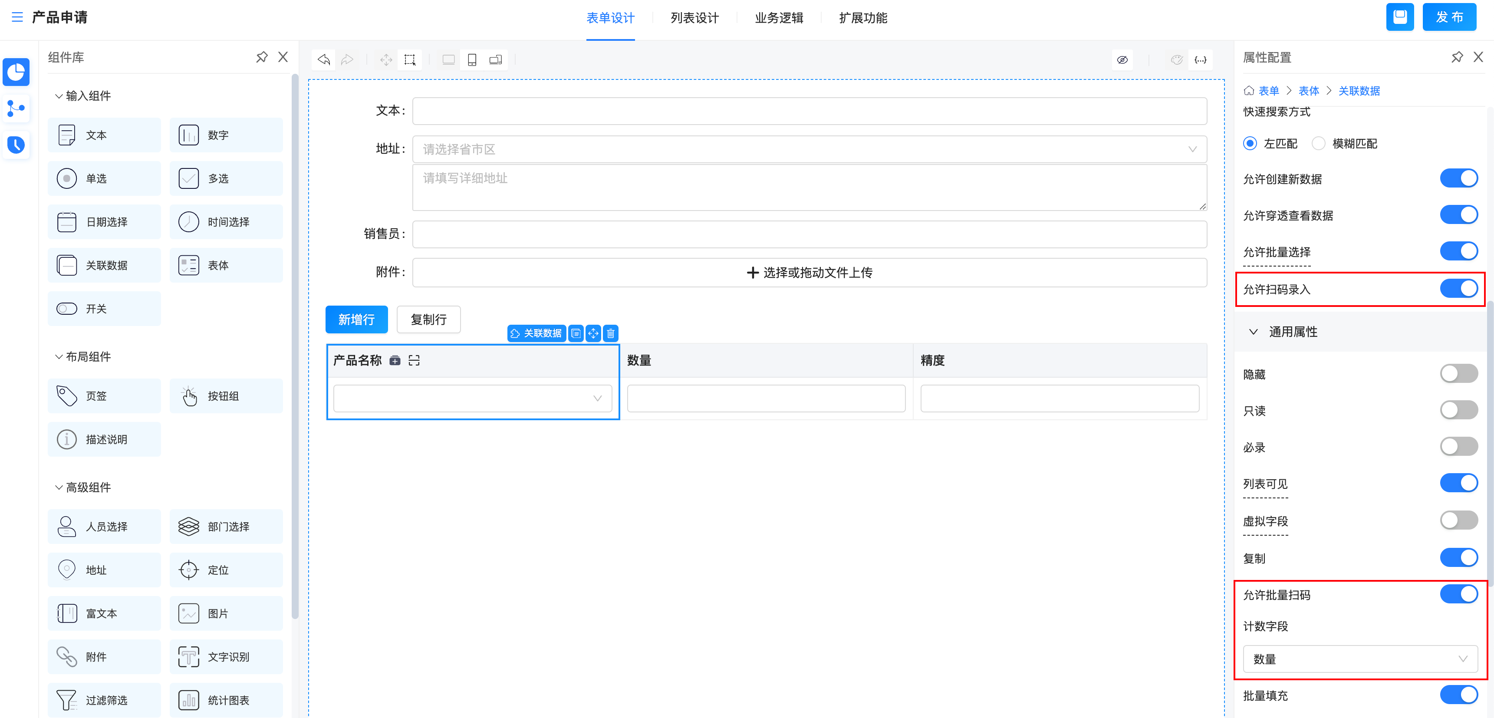Image resolution: width=1494 pixels, height=718 pixels.
Task: Open the JSON code braces icon
Action: (1200, 60)
